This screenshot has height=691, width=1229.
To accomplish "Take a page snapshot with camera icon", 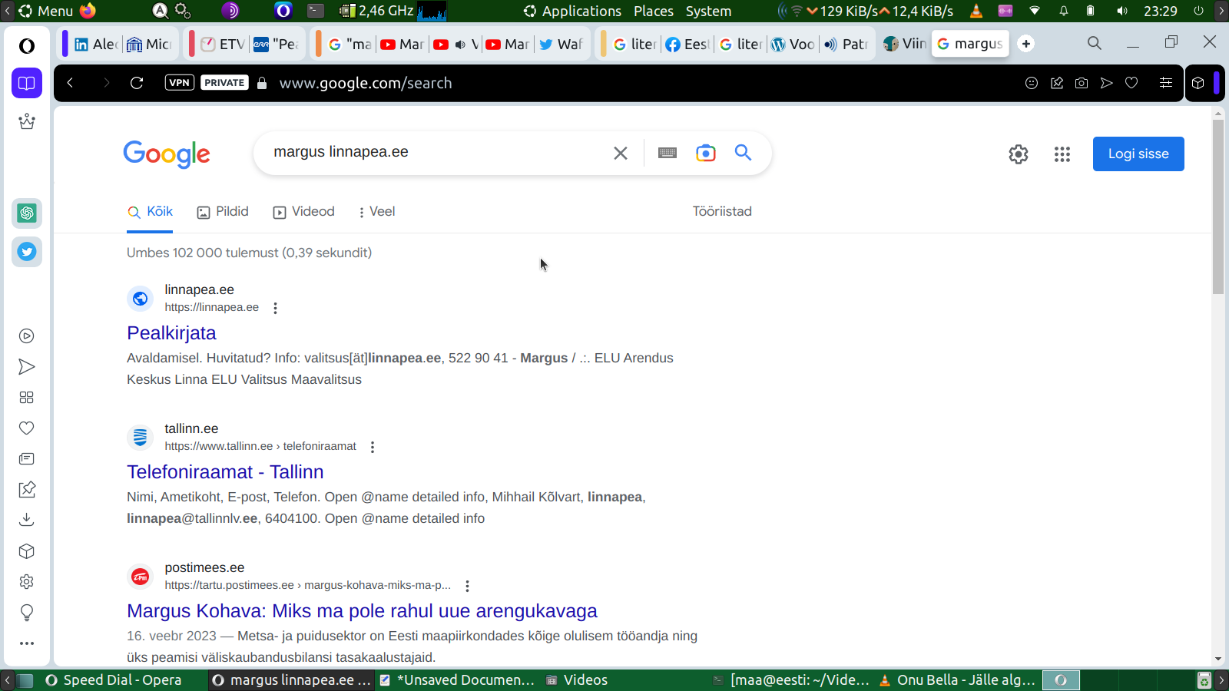I will click(x=1082, y=83).
